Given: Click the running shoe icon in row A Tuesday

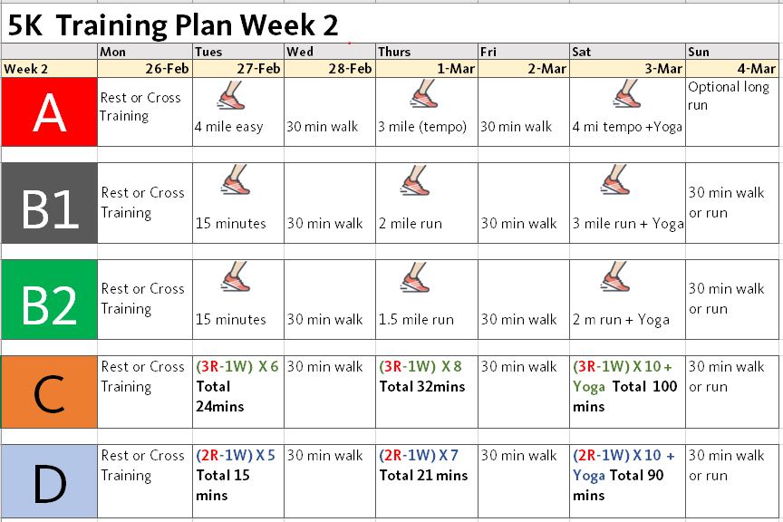Looking at the screenshot, I should click(x=231, y=95).
